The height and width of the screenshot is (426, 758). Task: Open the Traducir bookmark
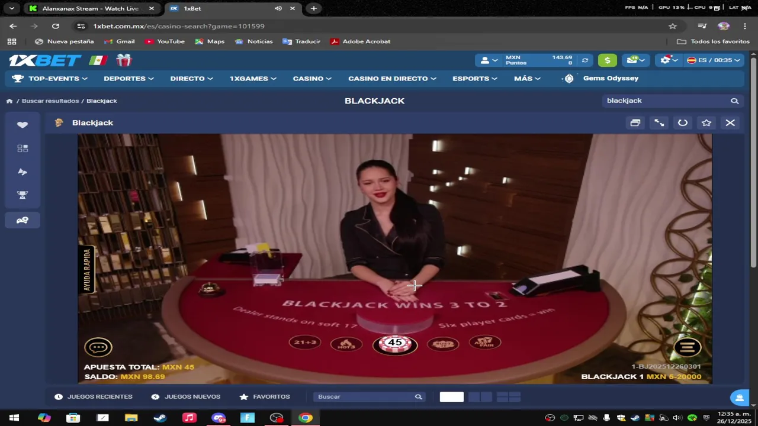301,41
